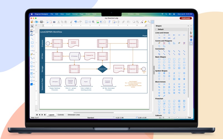This screenshot has height=139, width=223.
Task: Click the zoom out minus button
Action: [x=172, y=118]
